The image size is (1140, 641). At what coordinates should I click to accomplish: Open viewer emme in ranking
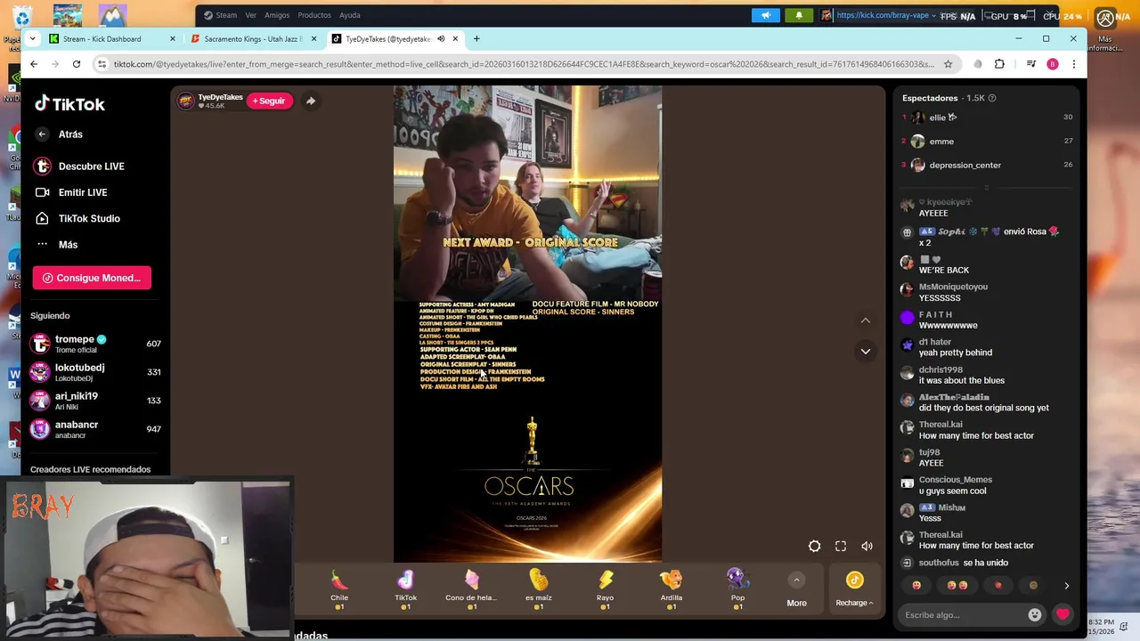[x=942, y=142]
